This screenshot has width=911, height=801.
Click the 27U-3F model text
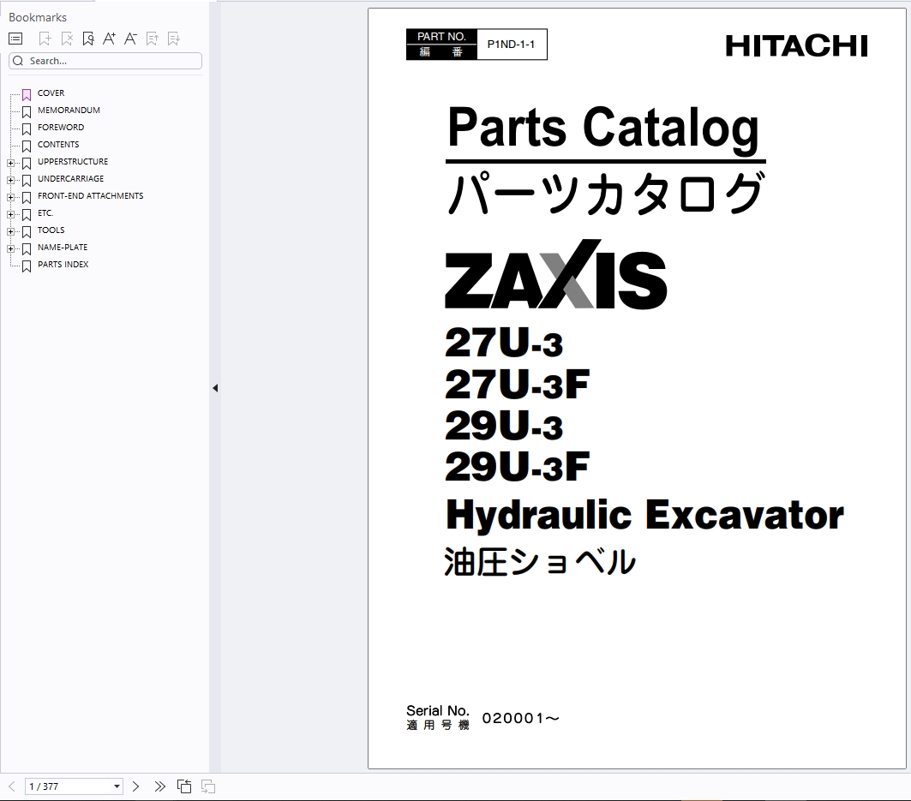(x=517, y=384)
